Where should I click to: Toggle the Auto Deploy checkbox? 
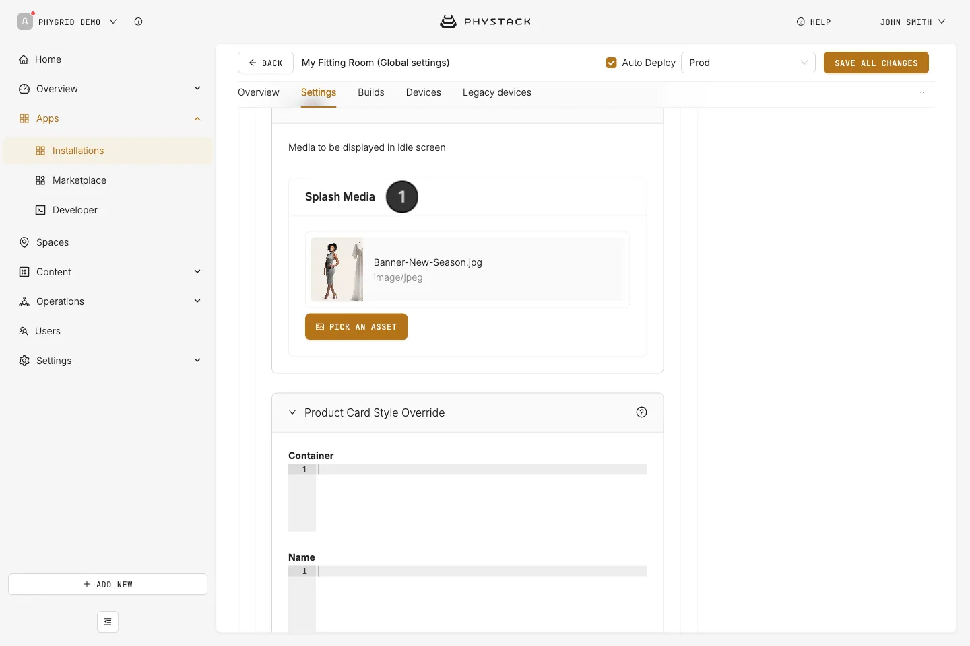[x=611, y=63]
